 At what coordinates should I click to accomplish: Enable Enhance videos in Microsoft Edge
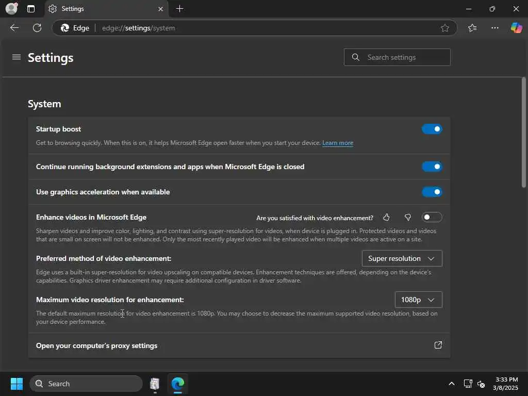point(432,217)
